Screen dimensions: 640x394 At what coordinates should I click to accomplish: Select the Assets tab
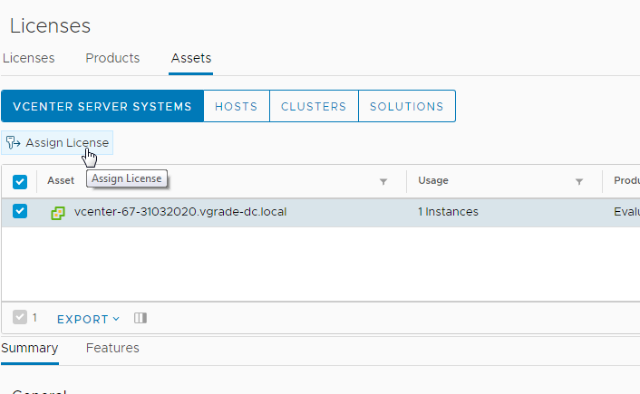191,58
